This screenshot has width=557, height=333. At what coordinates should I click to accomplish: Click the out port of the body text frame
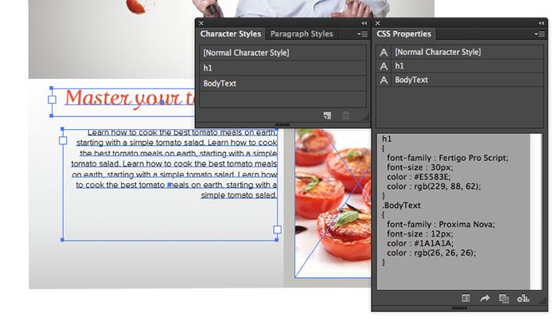point(278,229)
